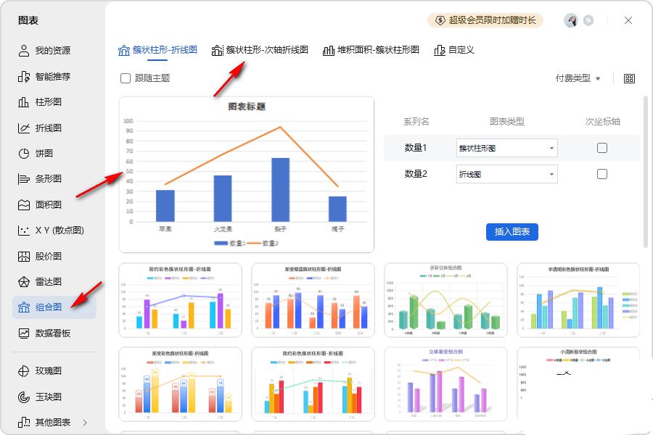Viewport: 653px width, 435px height.
Task: Click the 插入图表 button
Action: [x=512, y=232]
